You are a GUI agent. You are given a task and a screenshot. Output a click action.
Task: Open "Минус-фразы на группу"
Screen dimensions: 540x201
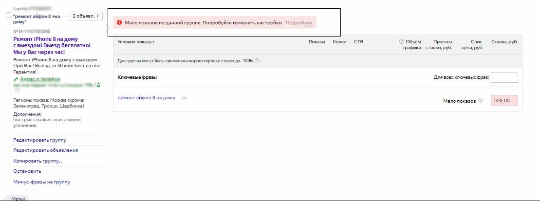pyautogui.click(x=41, y=182)
